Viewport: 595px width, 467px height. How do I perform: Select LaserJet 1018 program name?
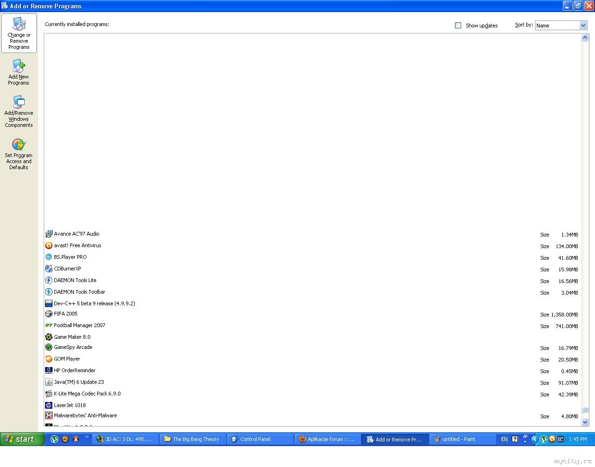[70, 405]
